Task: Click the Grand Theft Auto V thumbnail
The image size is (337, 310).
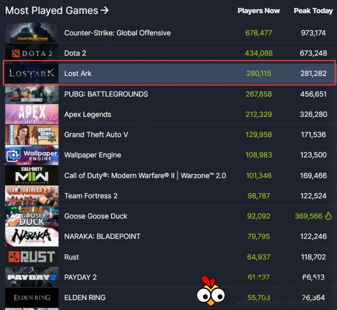Action: pos(31,135)
